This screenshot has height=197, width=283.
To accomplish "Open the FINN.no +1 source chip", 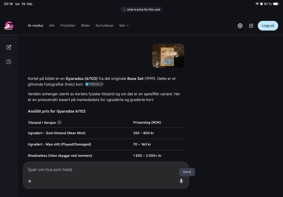I will (94, 84).
